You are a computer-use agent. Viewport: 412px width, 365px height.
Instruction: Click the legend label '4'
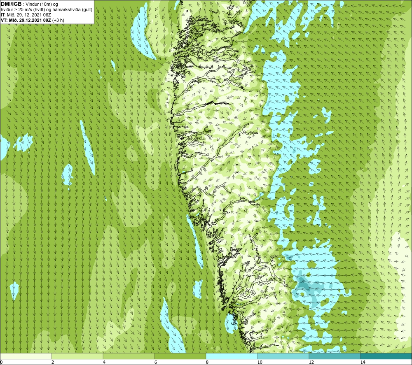(104, 363)
